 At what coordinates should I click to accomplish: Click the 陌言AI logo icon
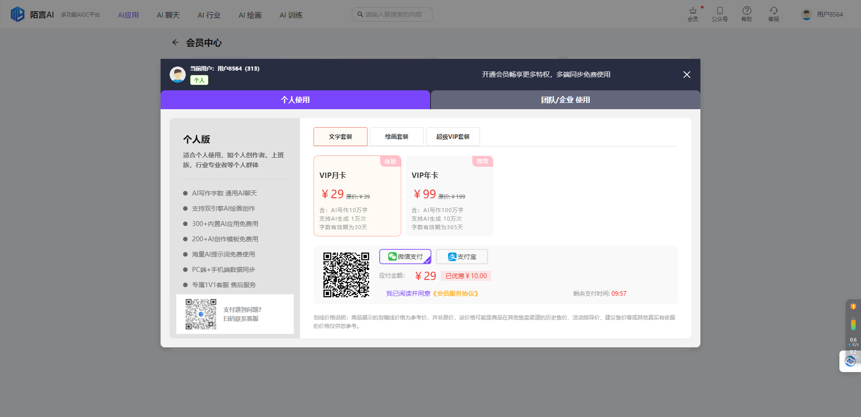pyautogui.click(x=17, y=14)
